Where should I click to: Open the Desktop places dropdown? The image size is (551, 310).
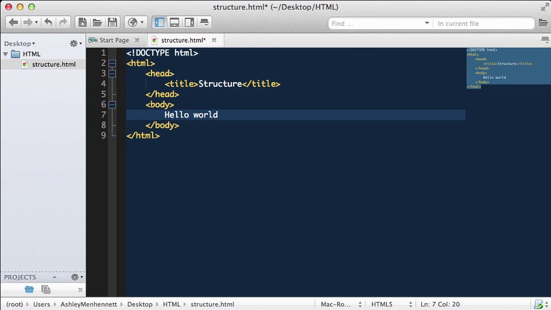(x=20, y=43)
